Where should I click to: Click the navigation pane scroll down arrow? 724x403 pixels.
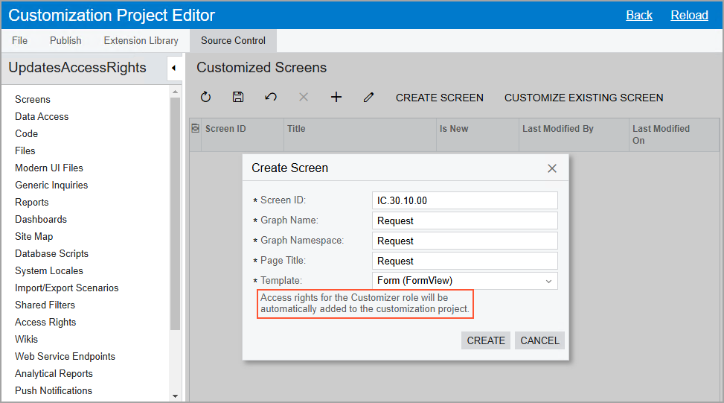pos(175,396)
